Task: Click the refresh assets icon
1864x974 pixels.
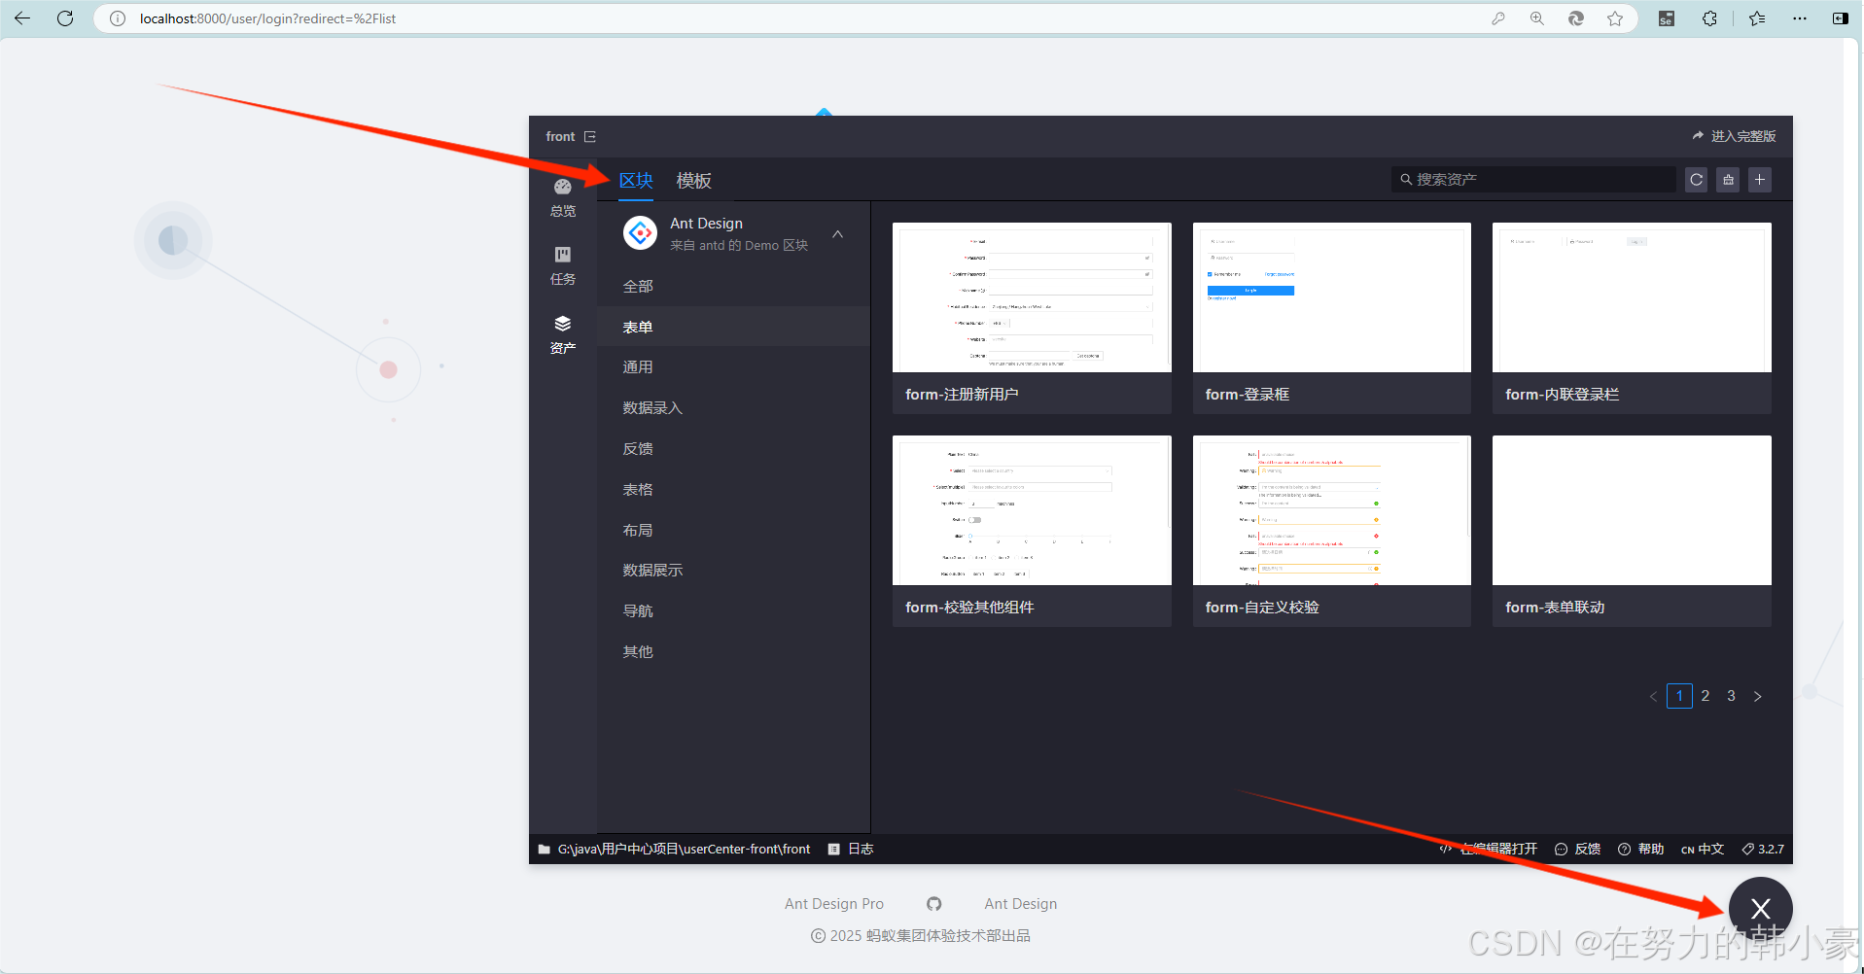Action: coord(1696,180)
